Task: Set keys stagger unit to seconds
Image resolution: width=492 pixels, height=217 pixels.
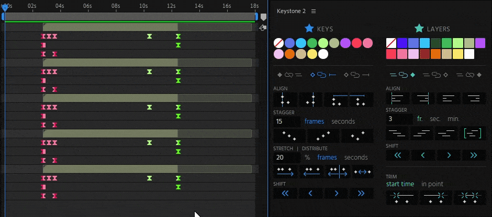Action: tap(343, 122)
